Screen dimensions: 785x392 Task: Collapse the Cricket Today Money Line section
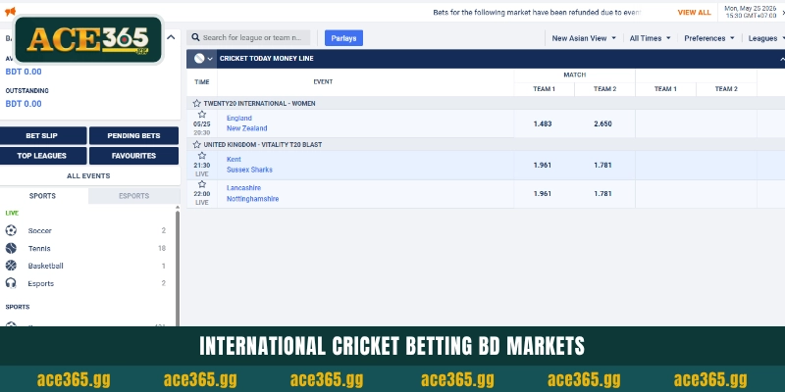[x=782, y=59]
